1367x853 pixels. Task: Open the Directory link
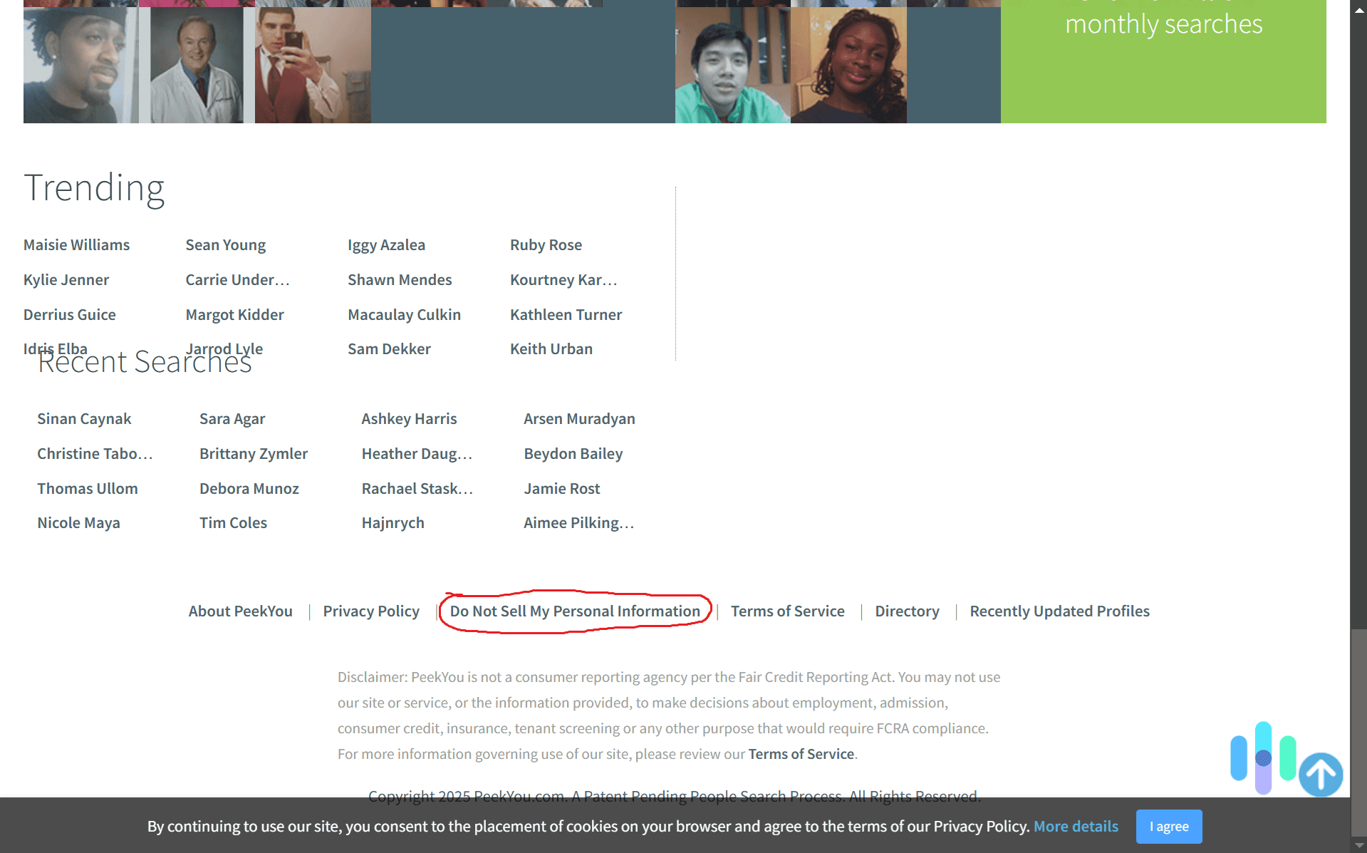907,611
